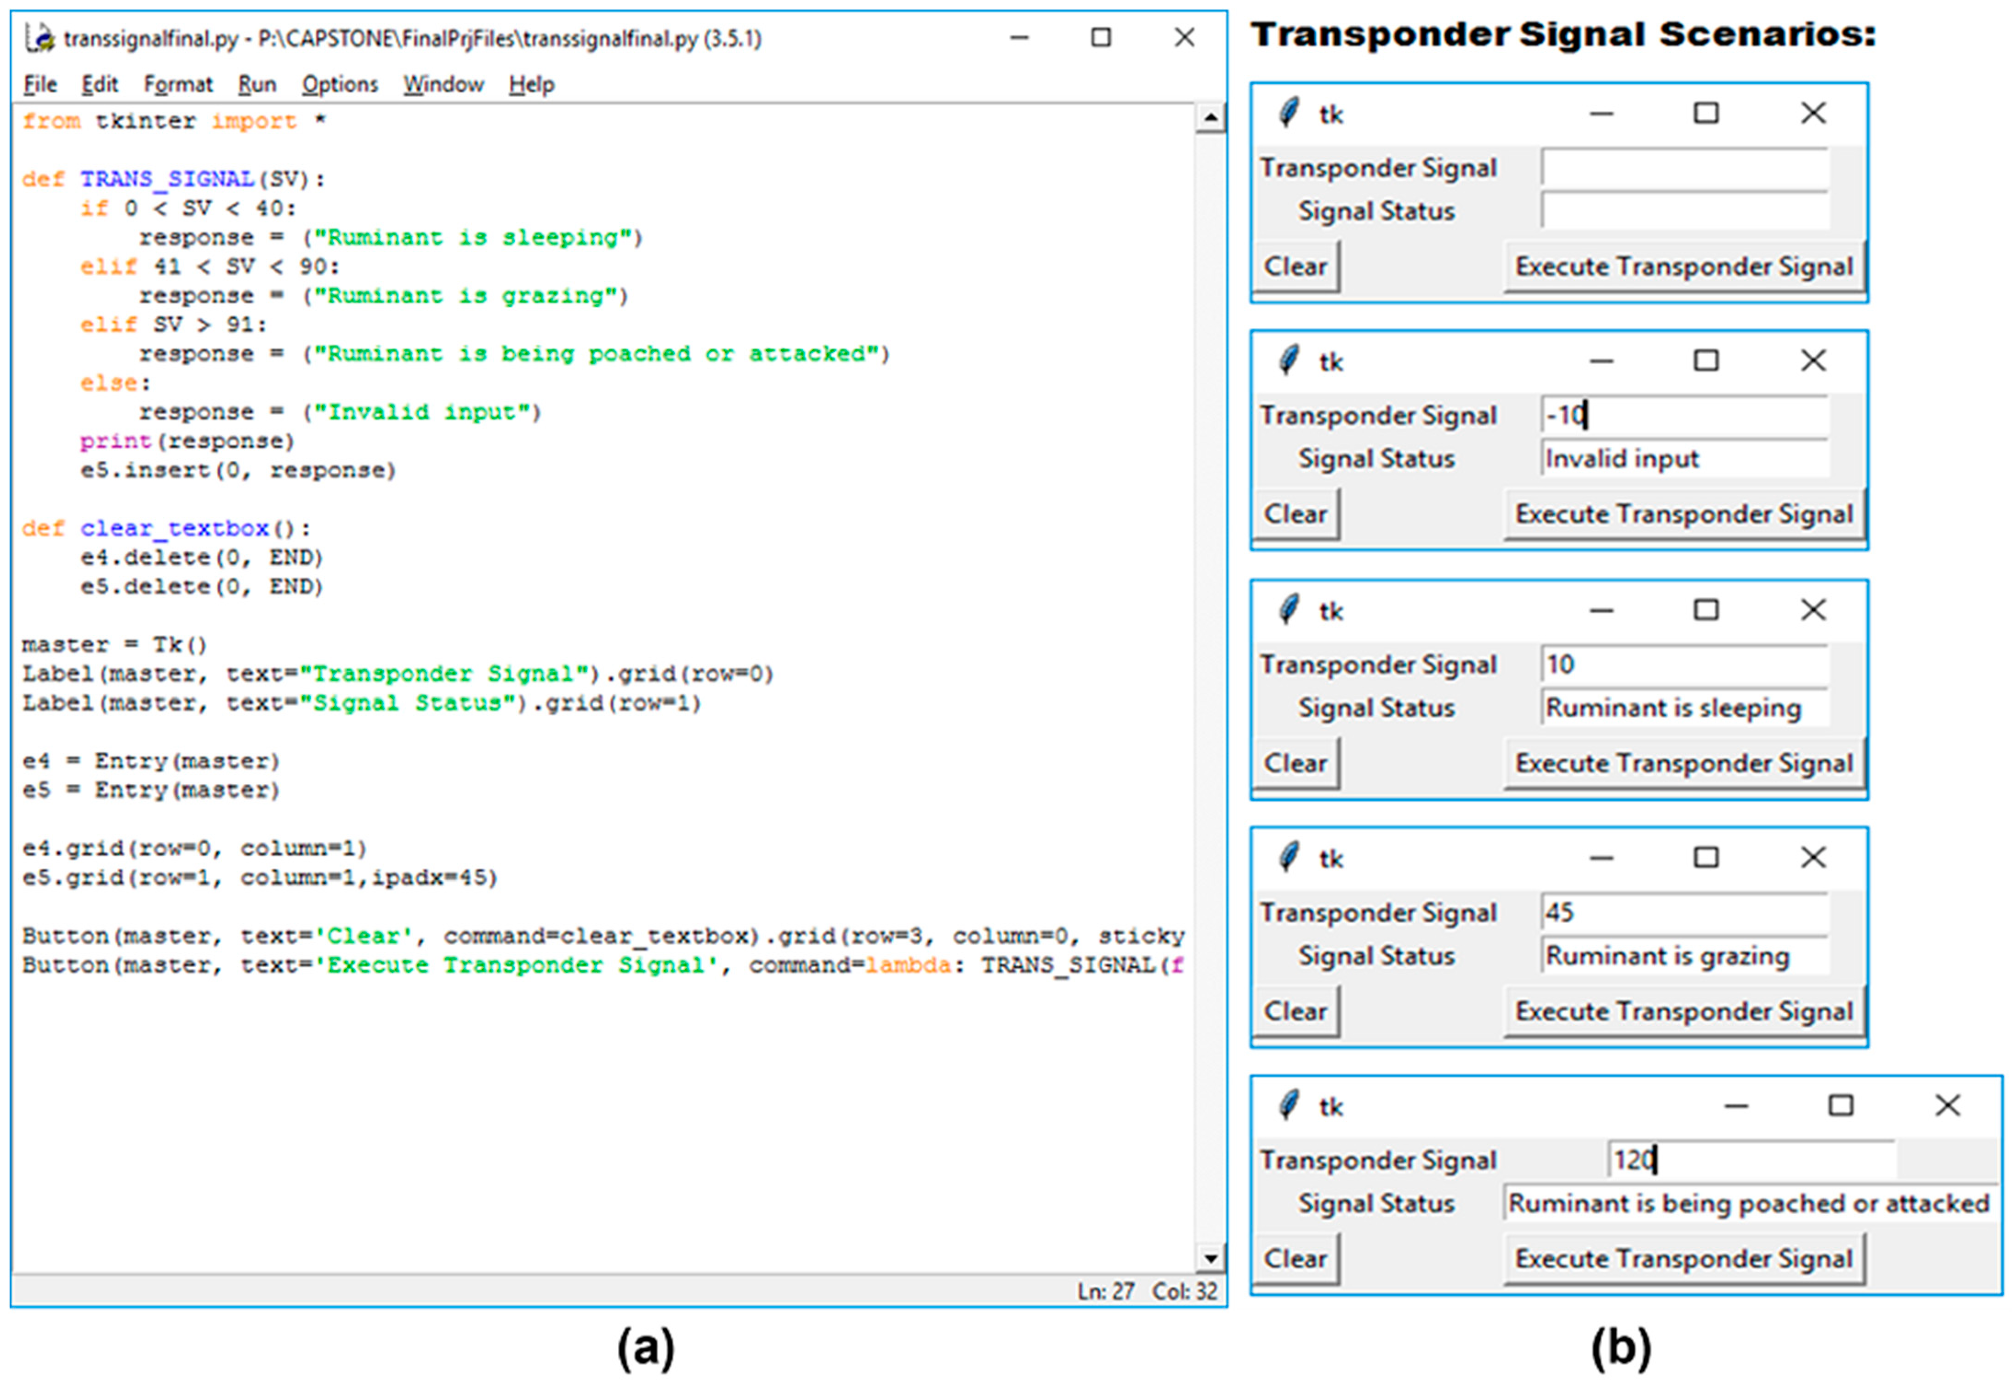
Task: Click feather icon of the -10 tk window
Action: click(x=1290, y=361)
